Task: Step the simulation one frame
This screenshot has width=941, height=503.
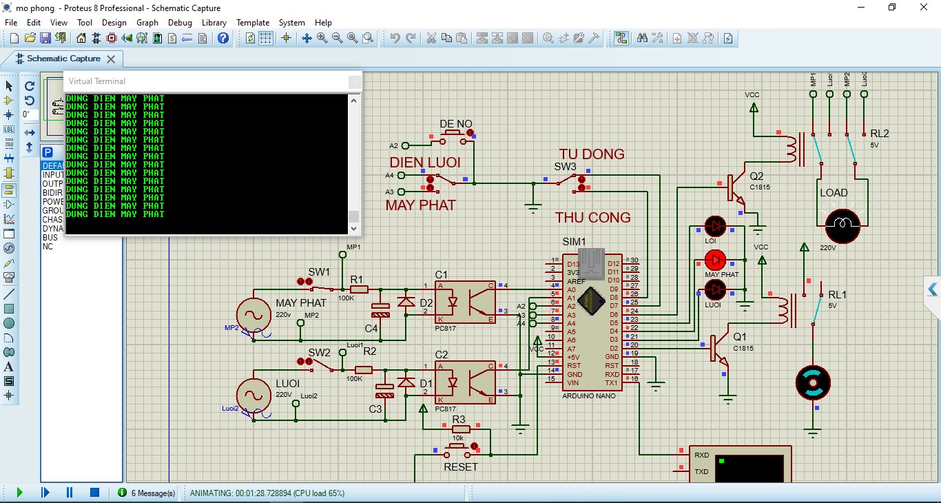Action: (45, 493)
